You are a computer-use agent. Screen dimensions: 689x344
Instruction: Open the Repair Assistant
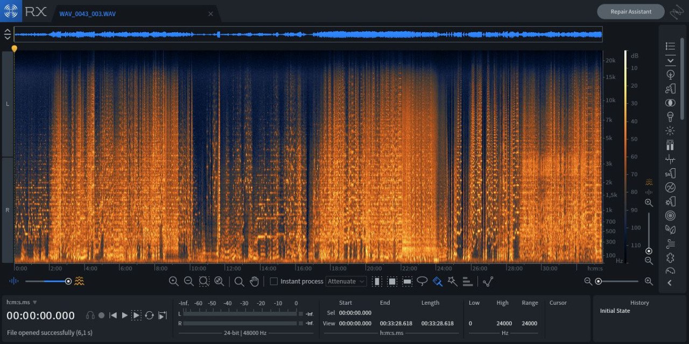click(x=630, y=11)
